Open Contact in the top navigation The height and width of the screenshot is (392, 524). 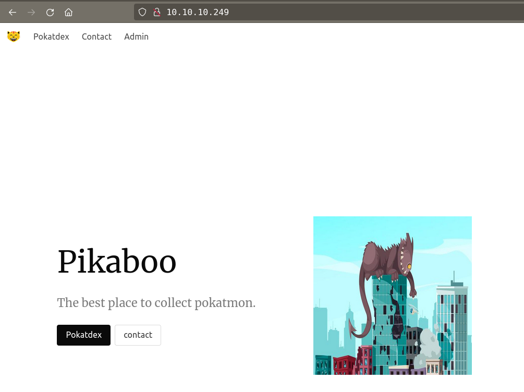pyautogui.click(x=96, y=36)
